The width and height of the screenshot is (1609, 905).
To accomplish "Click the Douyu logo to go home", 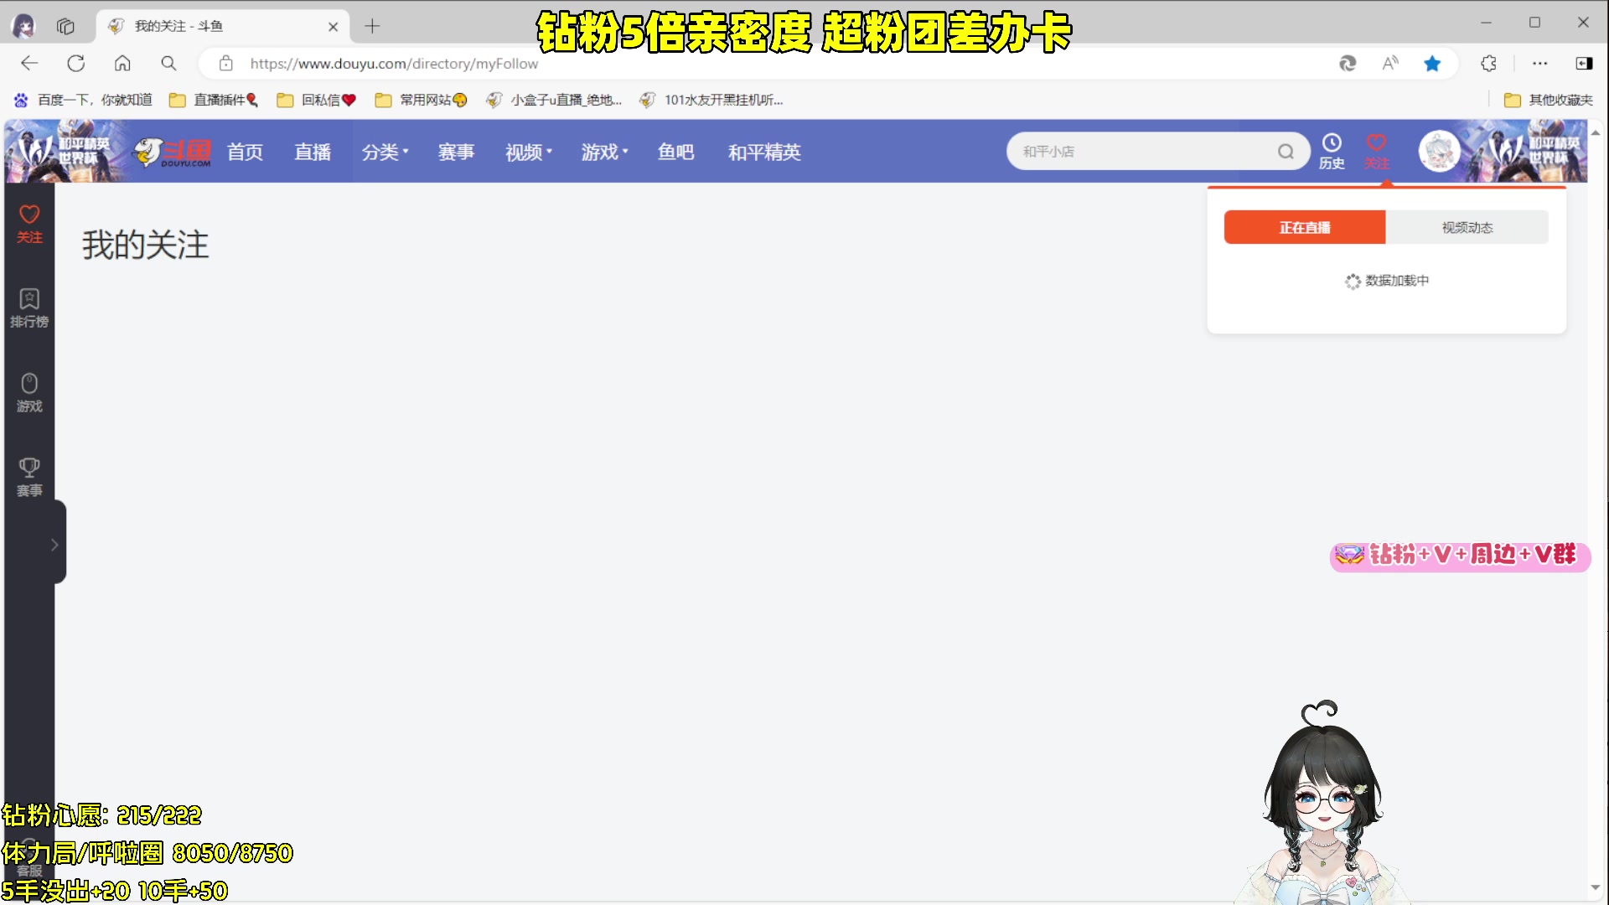I will pos(172,151).
